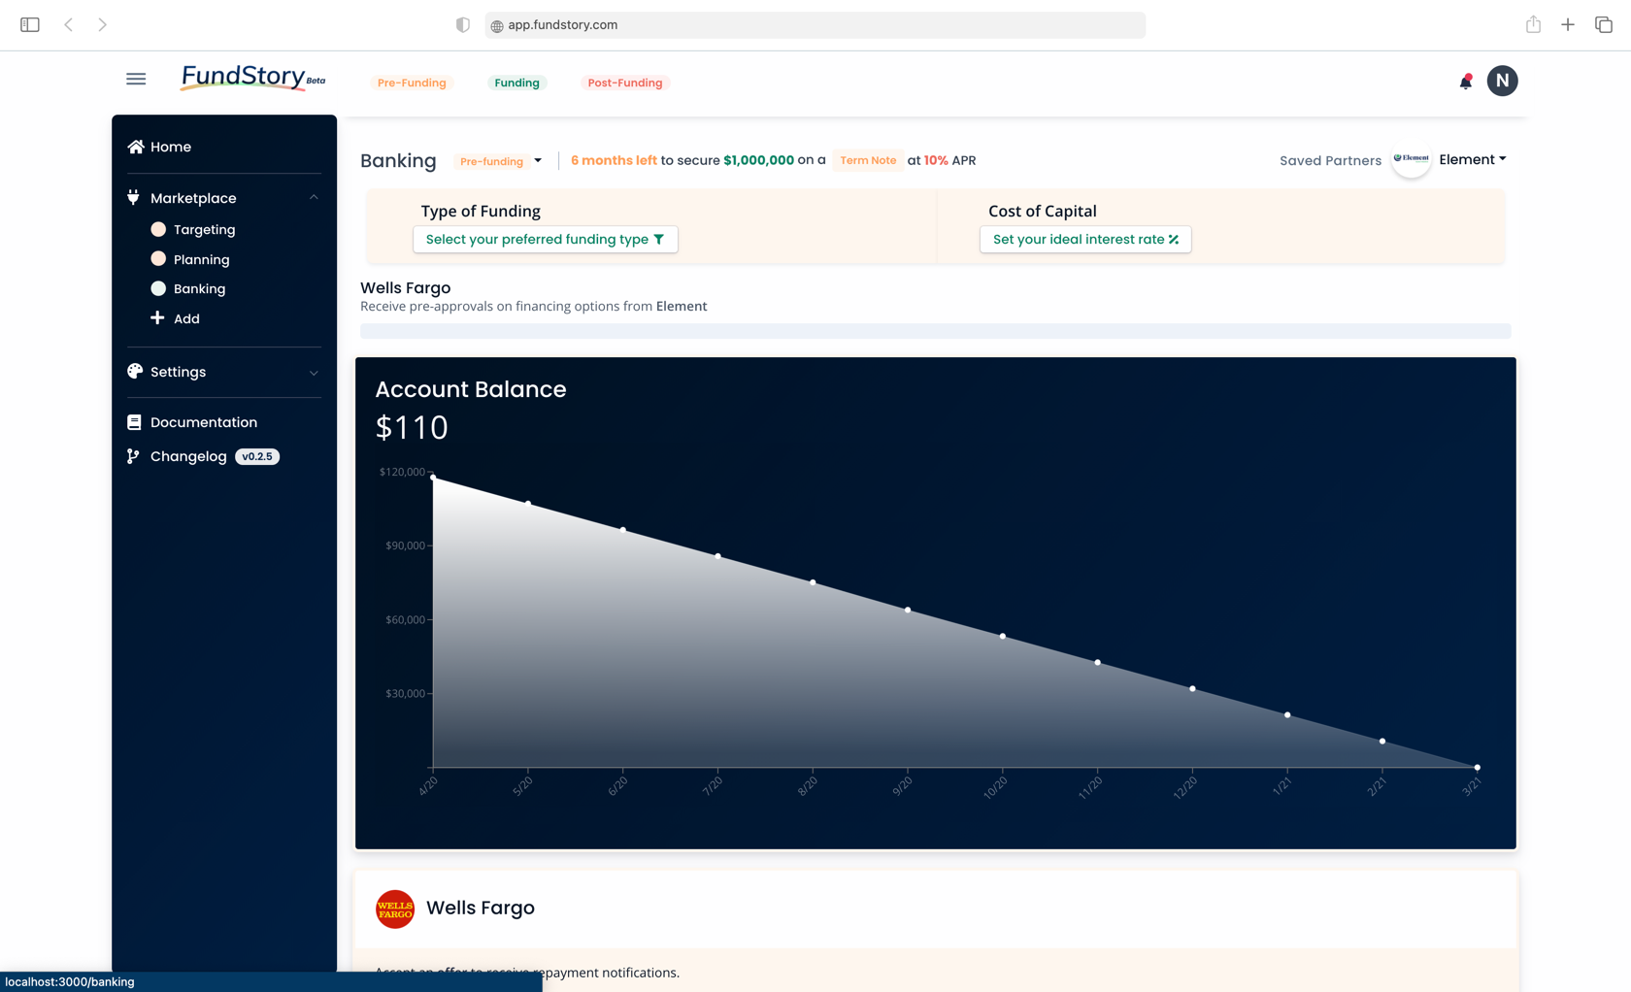Click the Home sidebar item
This screenshot has height=992, width=1631.
click(170, 147)
